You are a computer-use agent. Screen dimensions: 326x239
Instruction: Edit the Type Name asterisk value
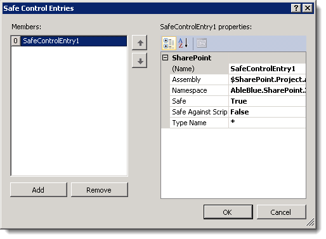[267, 123]
